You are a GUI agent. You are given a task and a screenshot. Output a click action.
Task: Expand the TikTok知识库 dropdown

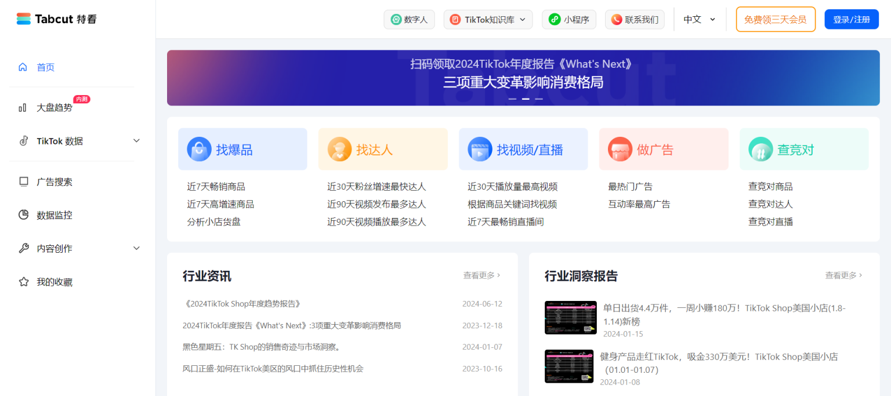[488, 19]
